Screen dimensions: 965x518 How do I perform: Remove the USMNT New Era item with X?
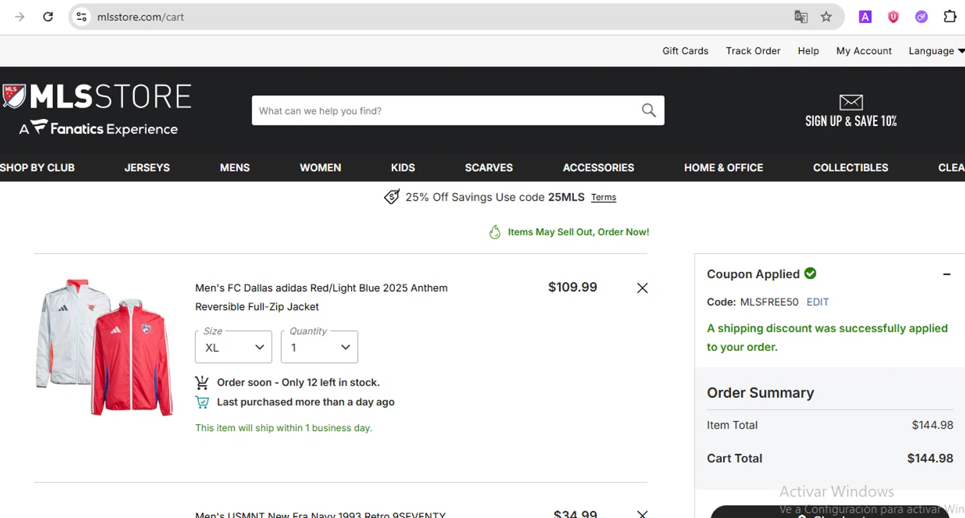(642, 514)
